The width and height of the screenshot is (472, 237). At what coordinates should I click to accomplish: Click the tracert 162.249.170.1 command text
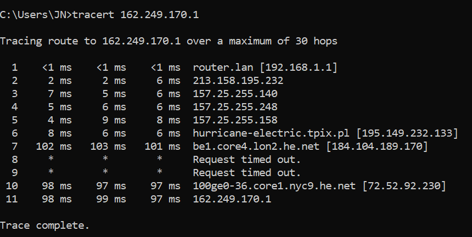click(136, 14)
